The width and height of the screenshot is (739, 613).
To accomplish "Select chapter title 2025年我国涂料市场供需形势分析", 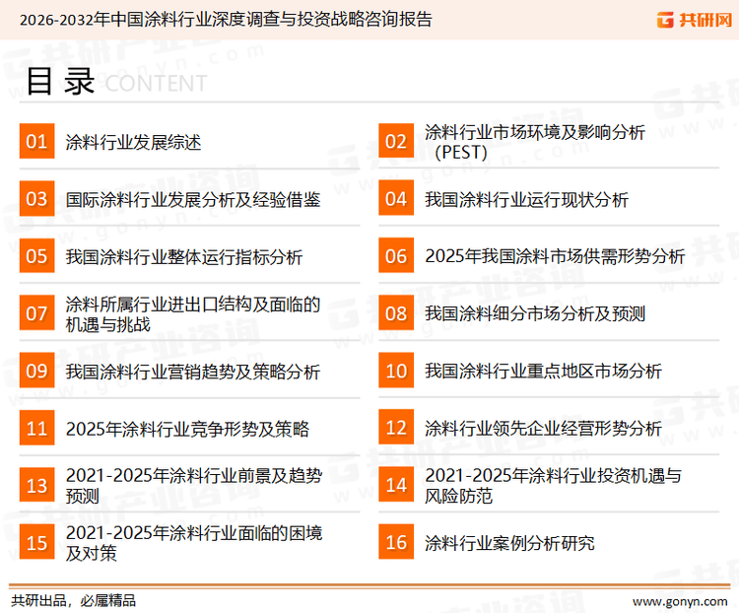I will coord(555,256).
